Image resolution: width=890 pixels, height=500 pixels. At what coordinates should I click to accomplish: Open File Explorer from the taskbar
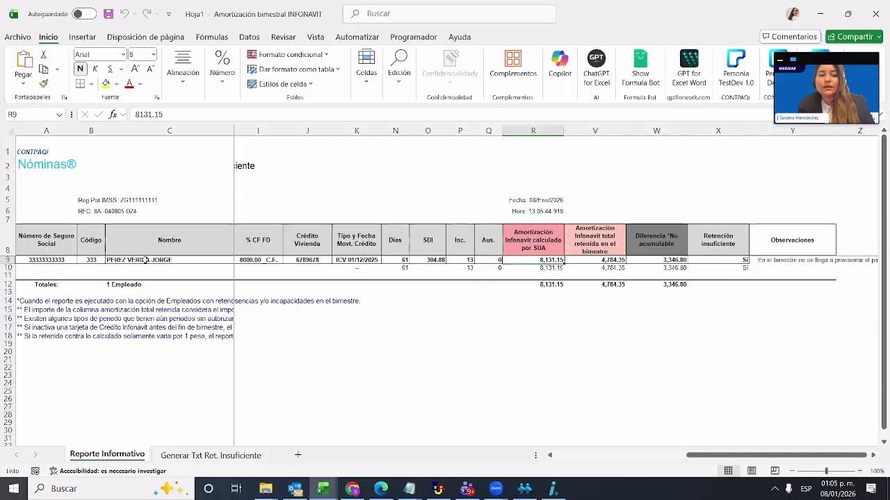(266, 489)
